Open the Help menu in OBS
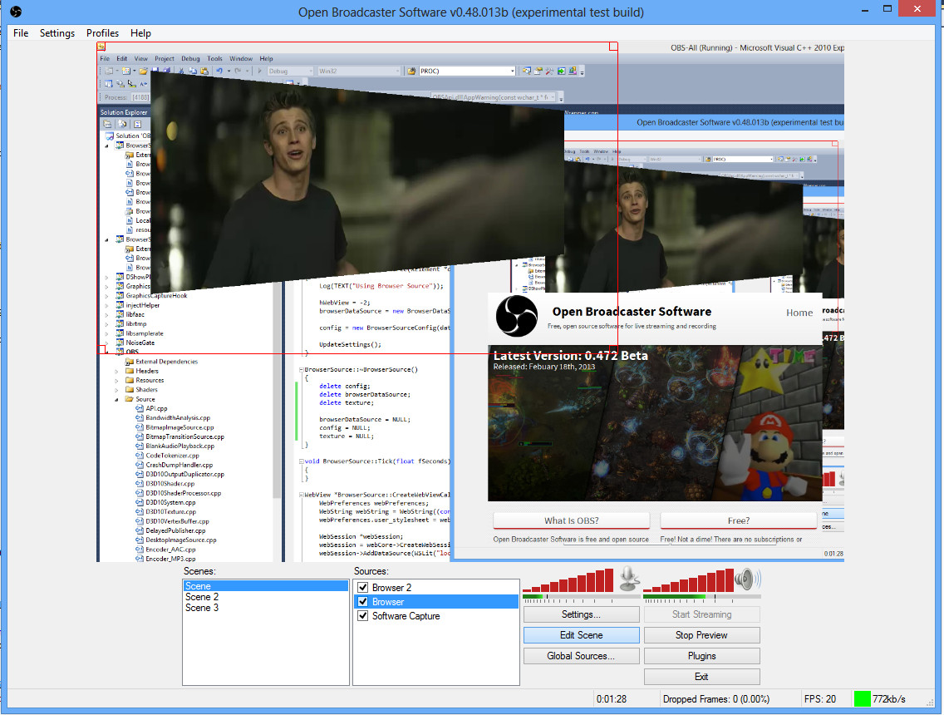This screenshot has height=715, width=944. pos(140,33)
